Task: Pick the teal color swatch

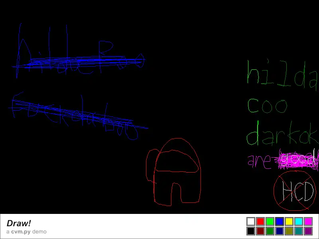Action: point(299,231)
